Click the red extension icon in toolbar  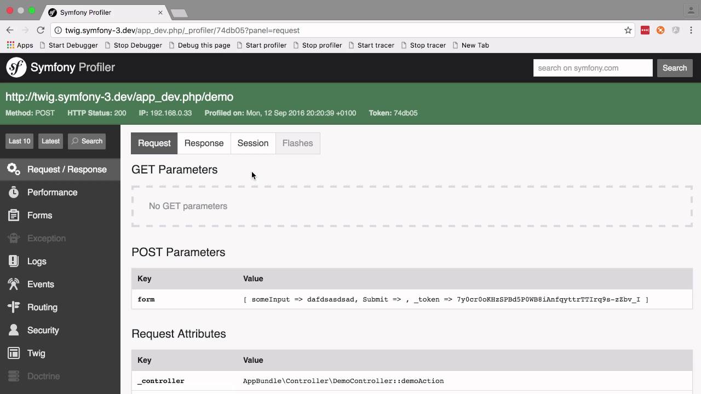(x=645, y=30)
